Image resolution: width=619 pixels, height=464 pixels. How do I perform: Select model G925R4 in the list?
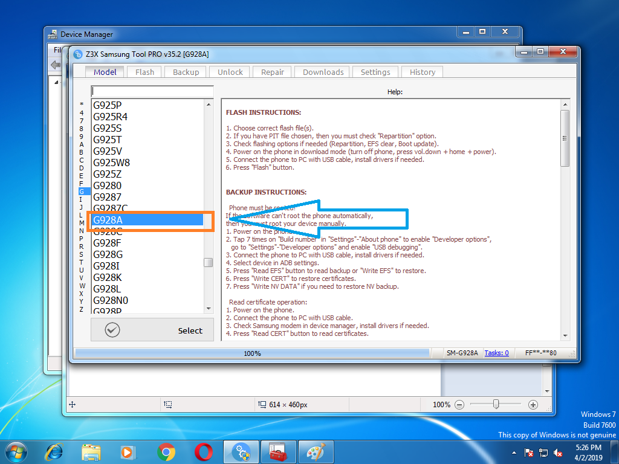(x=147, y=117)
